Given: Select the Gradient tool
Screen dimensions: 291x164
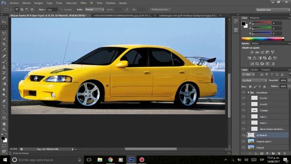Looking at the screenshot, I should click(4, 84).
